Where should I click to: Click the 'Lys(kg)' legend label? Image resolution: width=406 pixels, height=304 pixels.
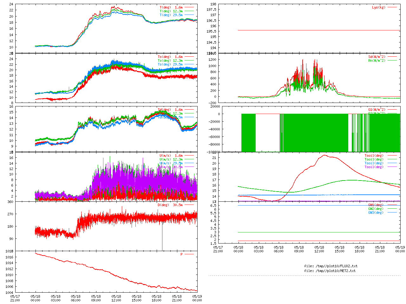(x=379, y=7)
